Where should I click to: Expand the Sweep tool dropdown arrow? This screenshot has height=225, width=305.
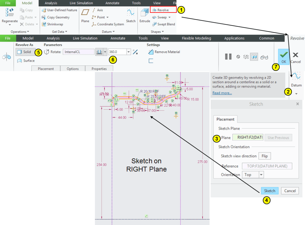169,17
